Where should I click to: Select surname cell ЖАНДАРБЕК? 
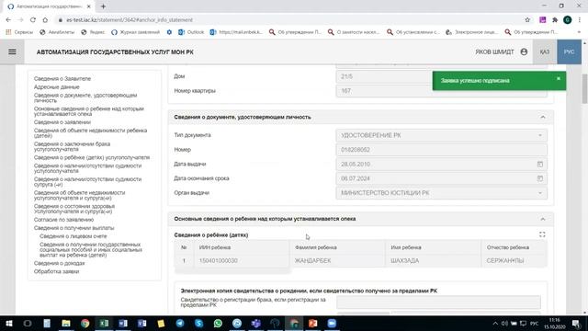(x=337, y=260)
